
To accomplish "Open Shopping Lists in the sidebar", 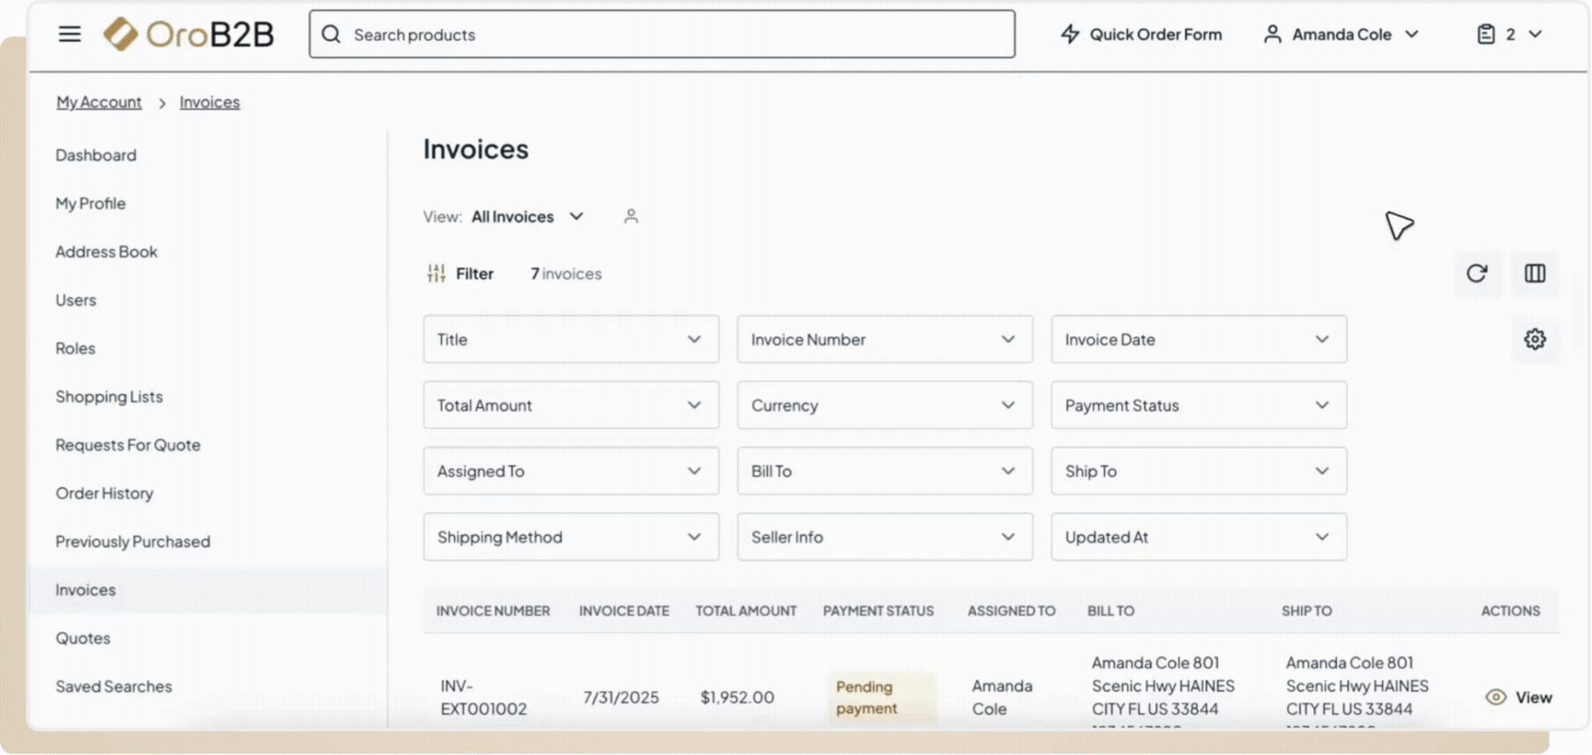I will coord(109,397).
